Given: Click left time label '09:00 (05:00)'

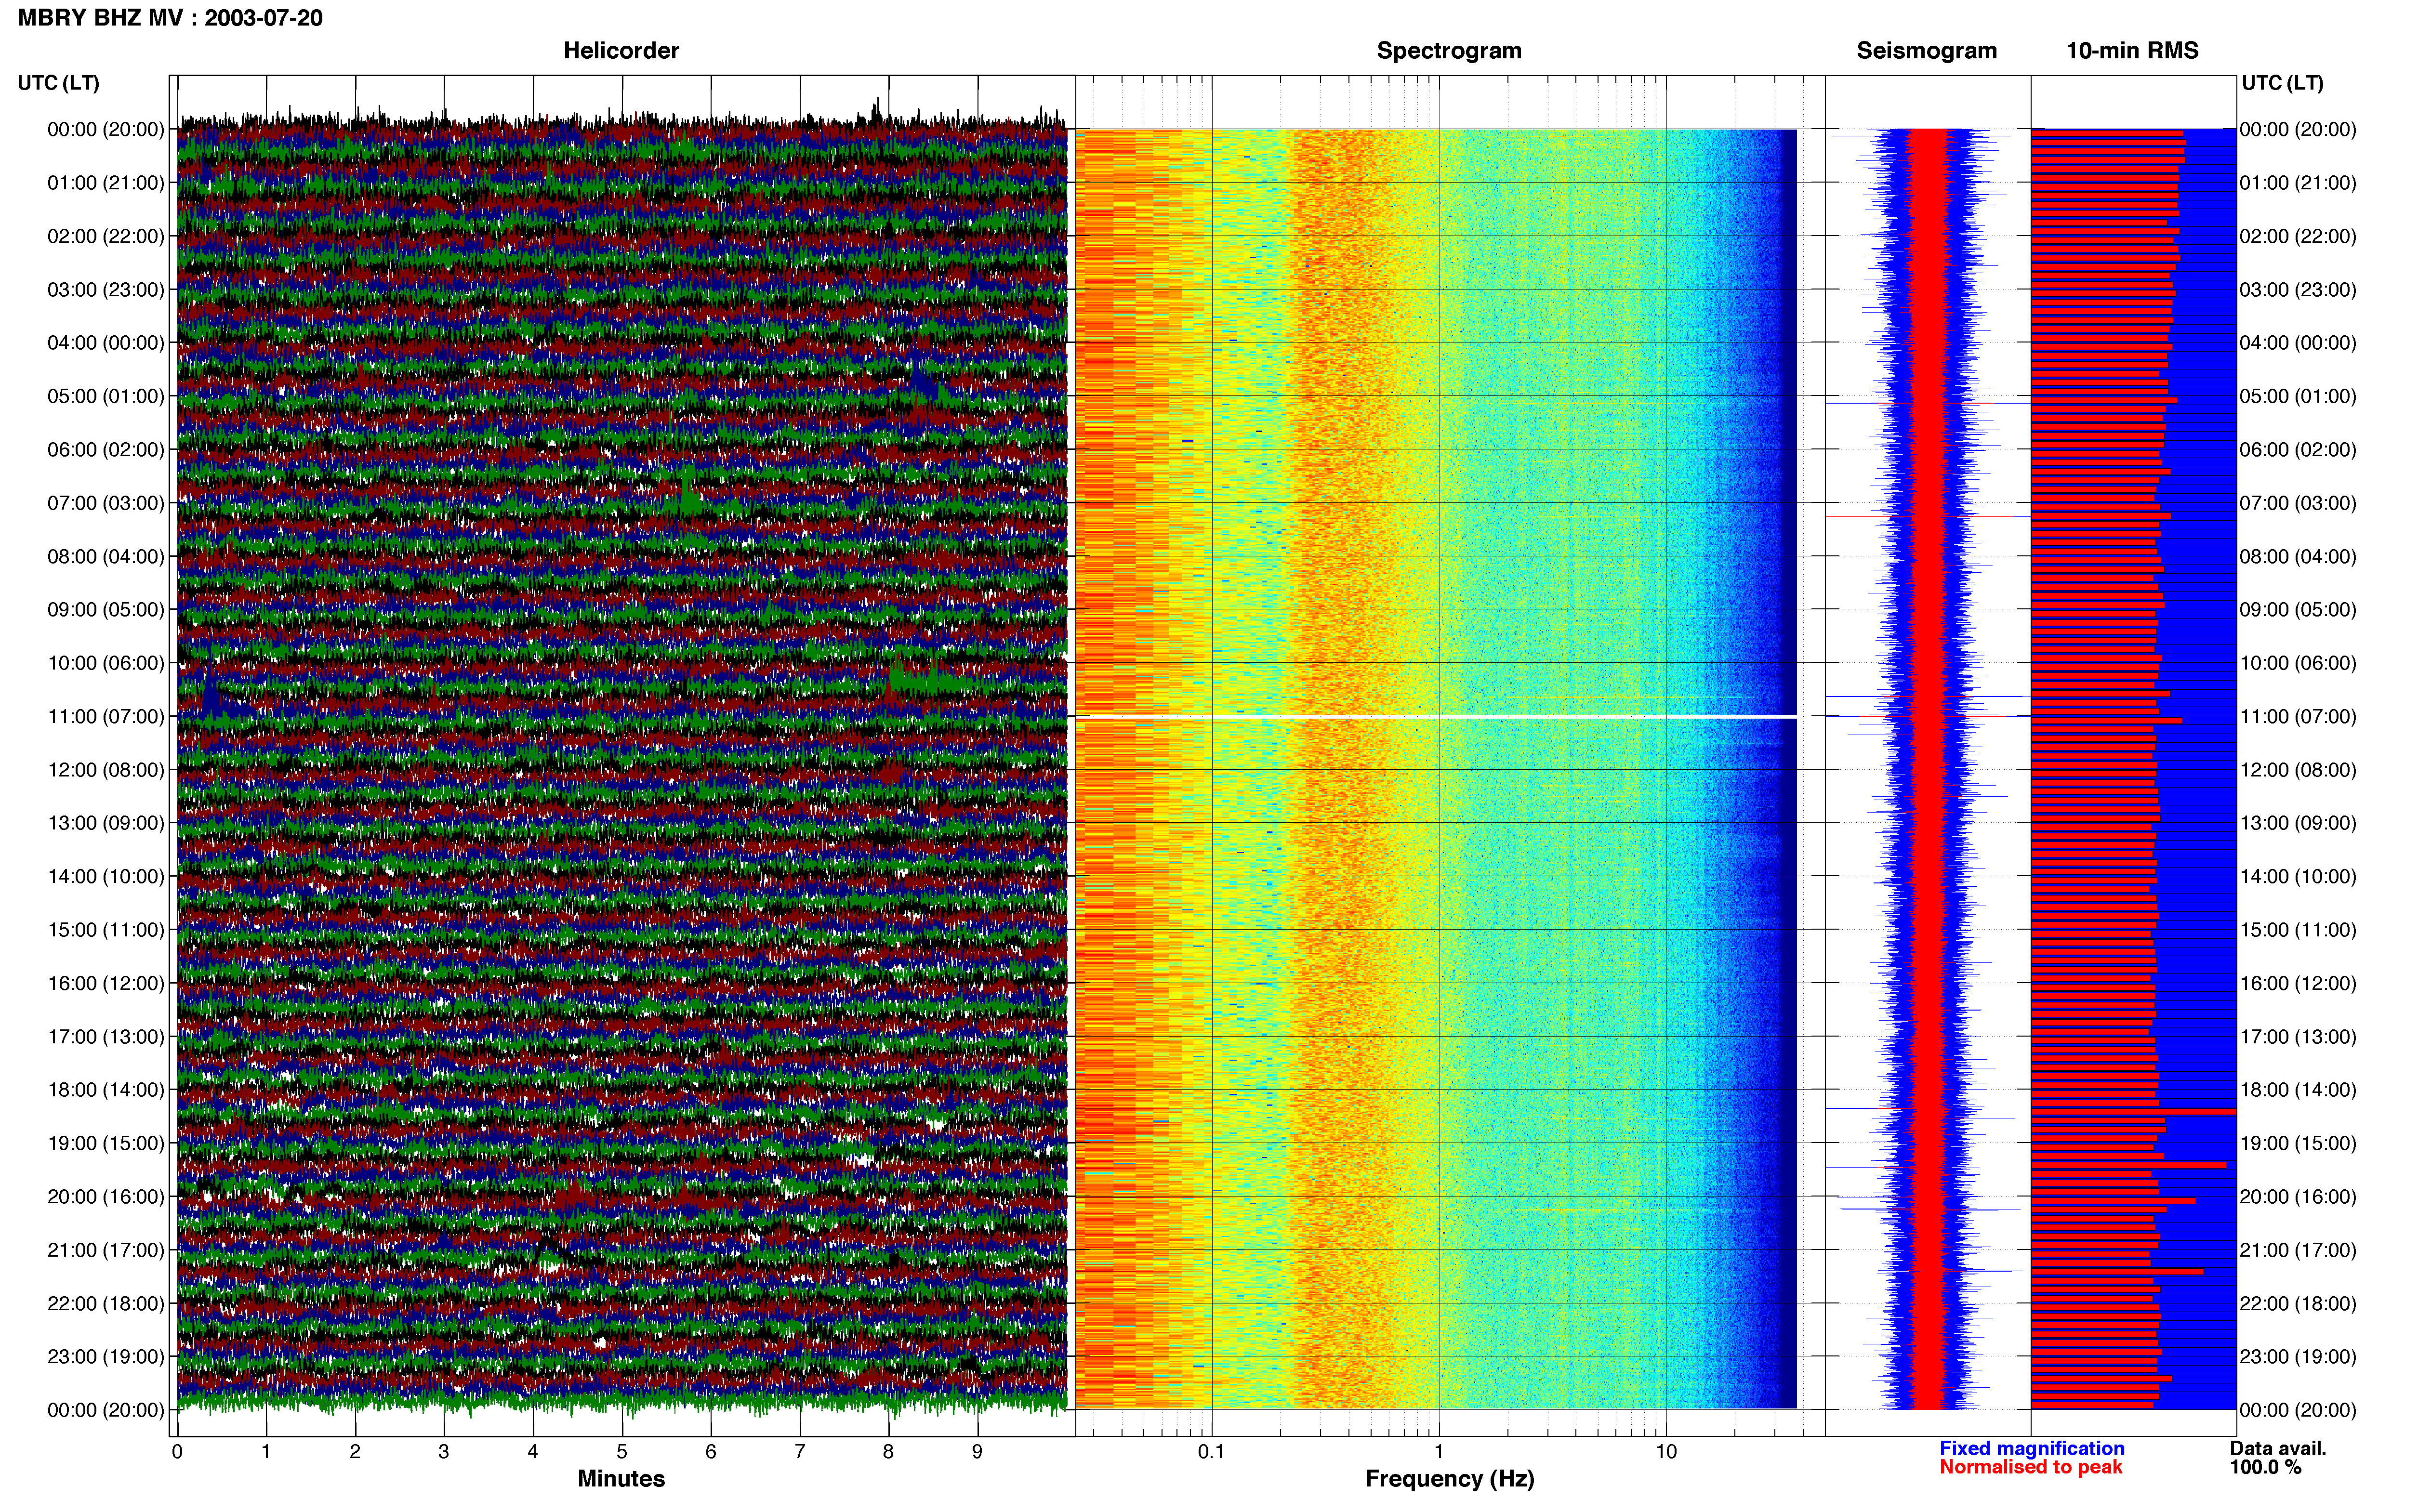Looking at the screenshot, I should [x=106, y=610].
